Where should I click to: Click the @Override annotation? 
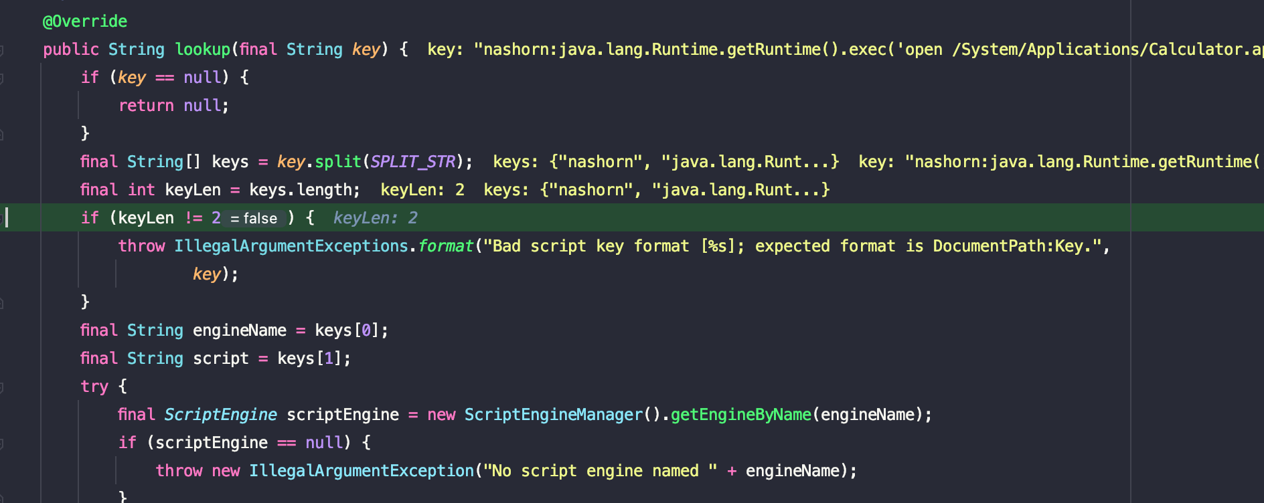pyautogui.click(x=85, y=21)
